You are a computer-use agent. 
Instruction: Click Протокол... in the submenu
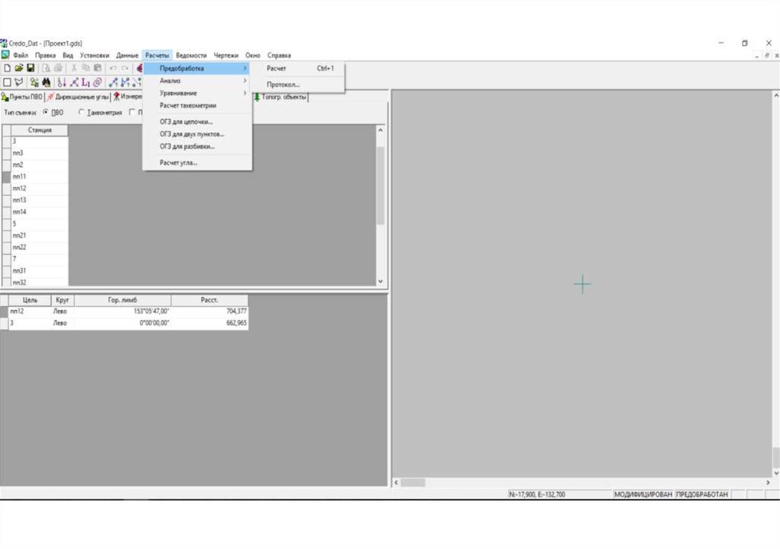click(x=283, y=85)
